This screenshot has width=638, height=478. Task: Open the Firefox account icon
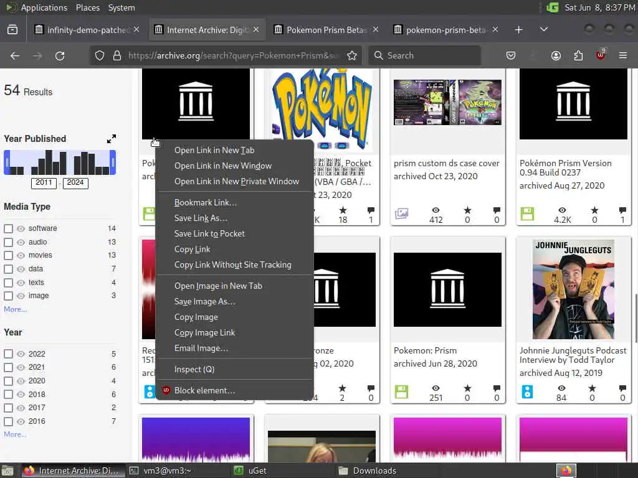pyautogui.click(x=556, y=55)
